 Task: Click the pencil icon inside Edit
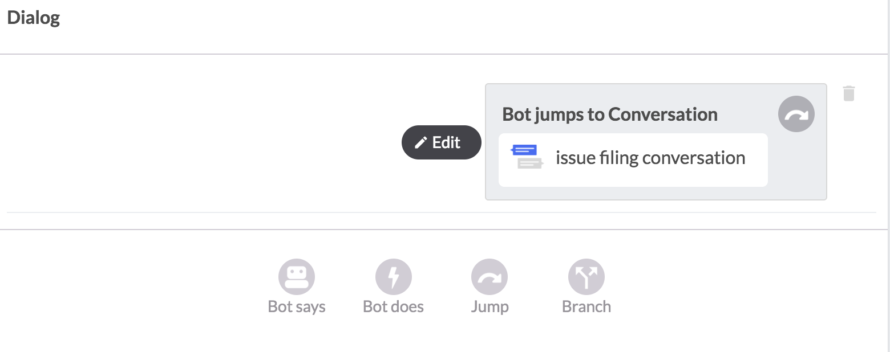pyautogui.click(x=420, y=142)
